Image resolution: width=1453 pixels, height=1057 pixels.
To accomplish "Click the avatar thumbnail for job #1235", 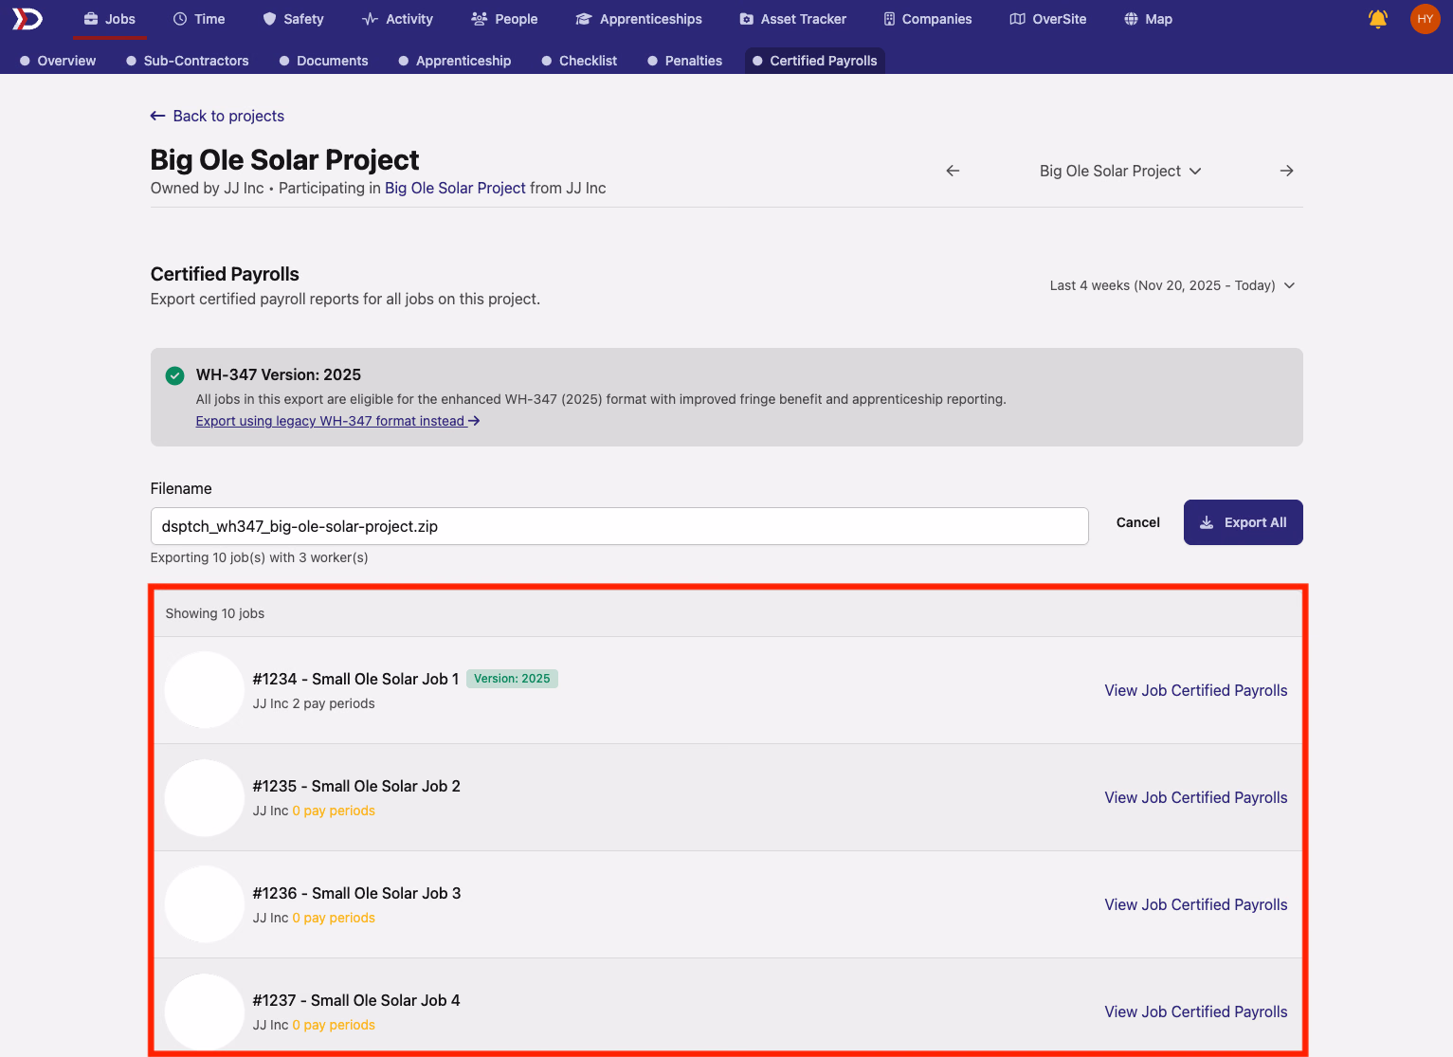I will [205, 797].
